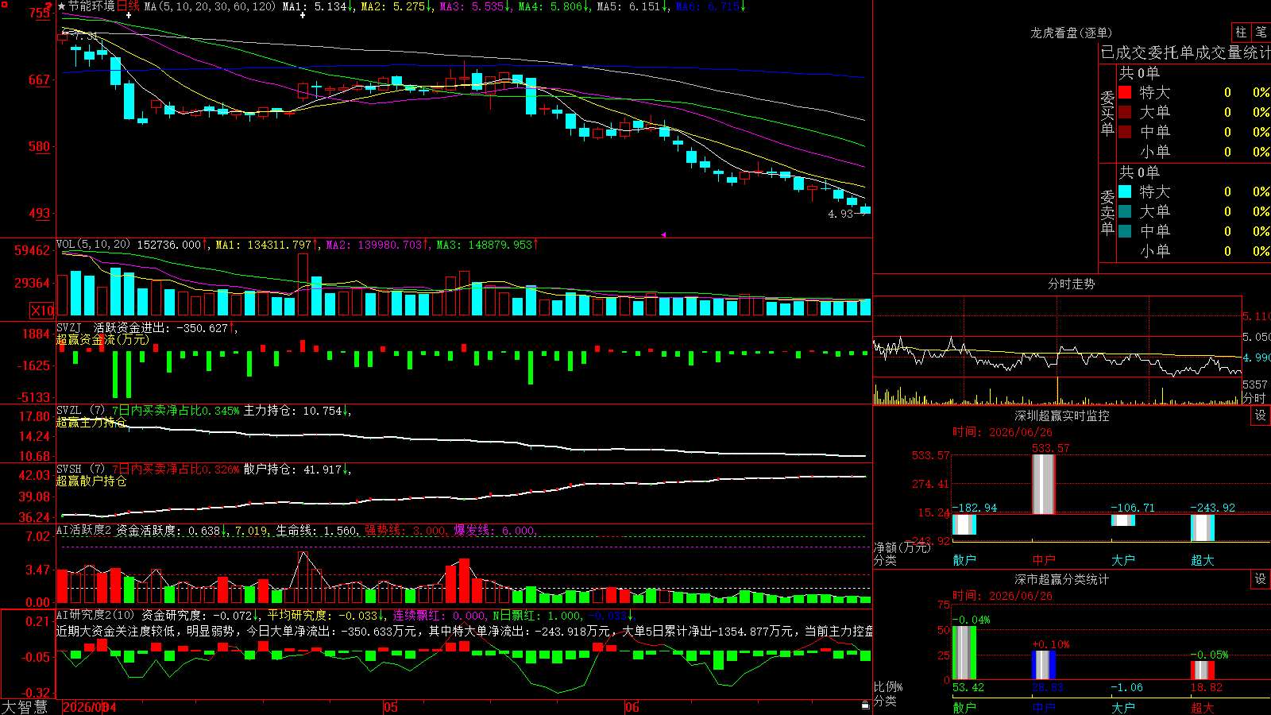Viewport: 1271px width, 715px height.
Task: Click the 06 month marker on the time axis
Action: tap(632, 707)
